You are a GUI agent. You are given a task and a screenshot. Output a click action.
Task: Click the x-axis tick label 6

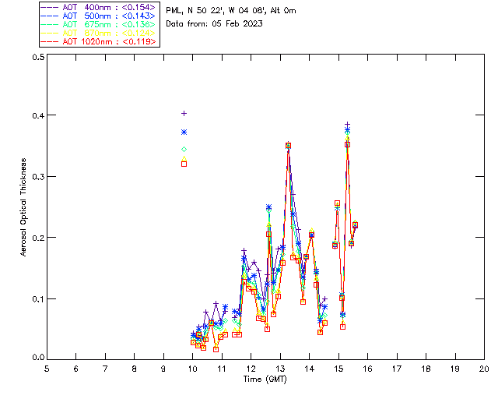click(x=76, y=369)
